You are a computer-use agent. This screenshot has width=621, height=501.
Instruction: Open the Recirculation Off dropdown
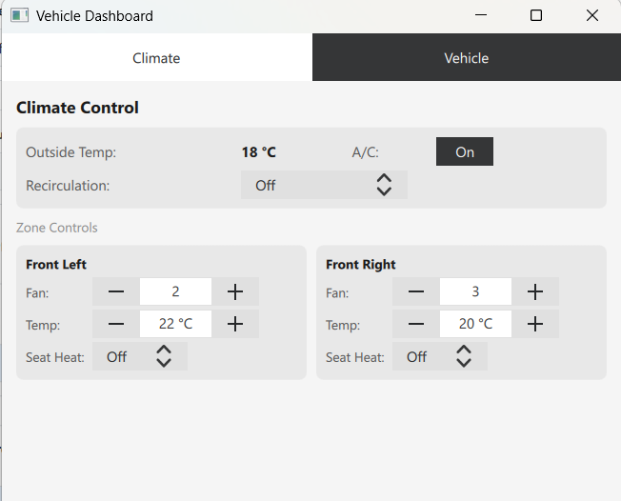pos(324,185)
